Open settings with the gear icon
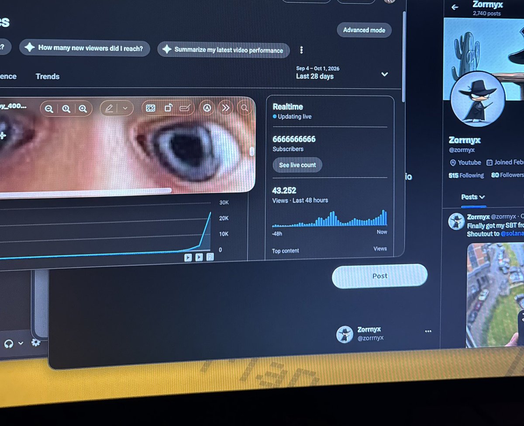524x426 pixels. coord(36,343)
